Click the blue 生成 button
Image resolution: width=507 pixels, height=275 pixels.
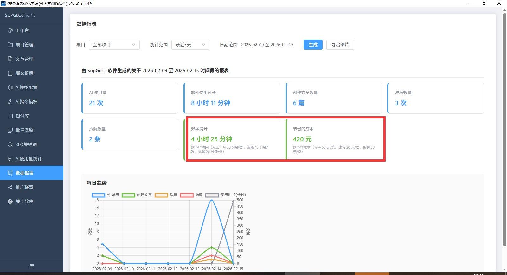click(x=313, y=45)
